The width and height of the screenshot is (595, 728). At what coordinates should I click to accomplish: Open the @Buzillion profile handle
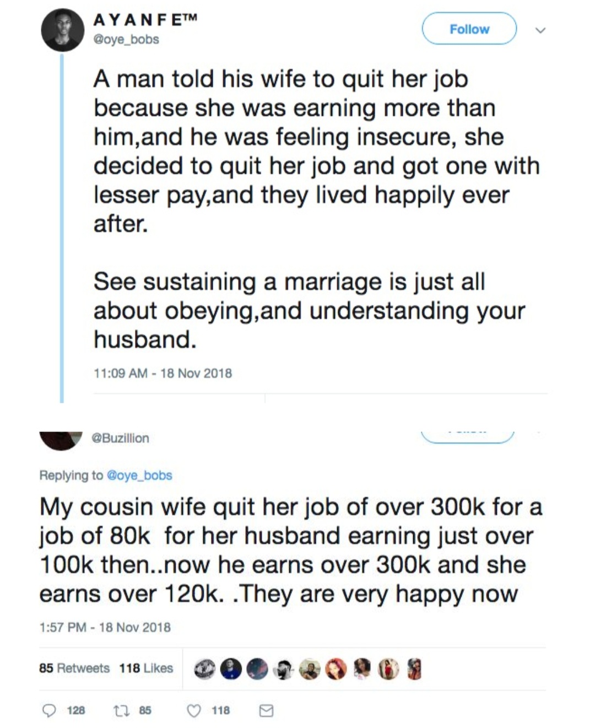pyautogui.click(x=120, y=438)
